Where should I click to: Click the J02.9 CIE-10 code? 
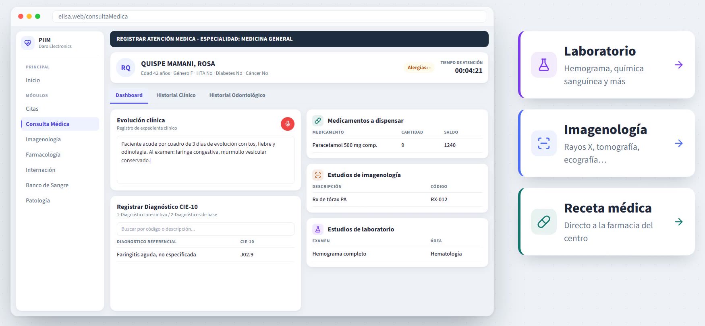click(x=247, y=255)
